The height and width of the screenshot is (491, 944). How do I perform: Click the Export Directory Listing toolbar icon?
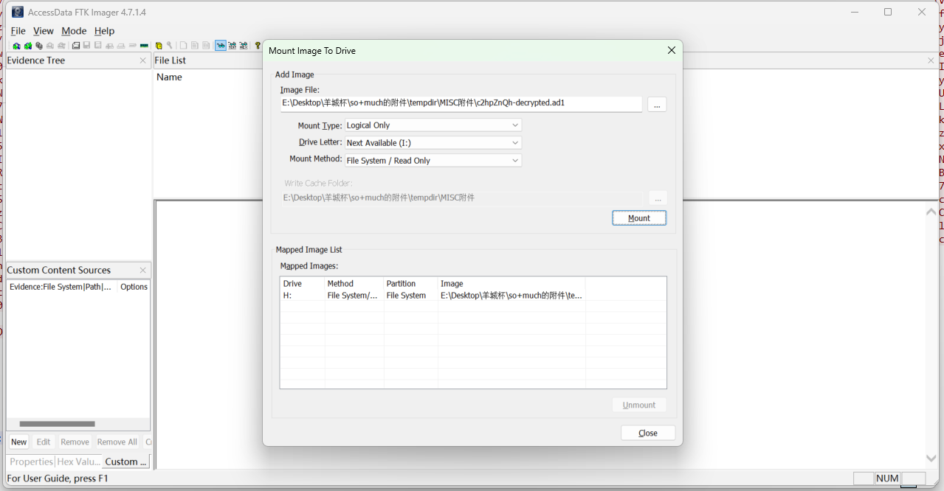tap(206, 46)
